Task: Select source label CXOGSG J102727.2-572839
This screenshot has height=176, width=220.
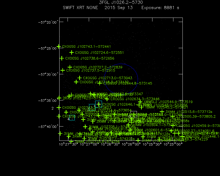Action: [x=98, y=67]
